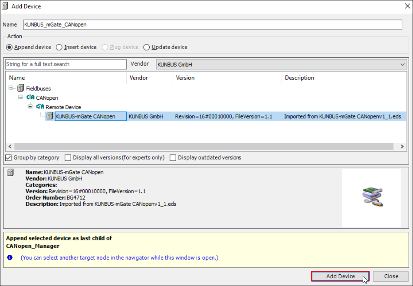Image resolution: width=413 pixels, height=286 pixels.
Task: Click the Name input field
Action: (x=213, y=24)
